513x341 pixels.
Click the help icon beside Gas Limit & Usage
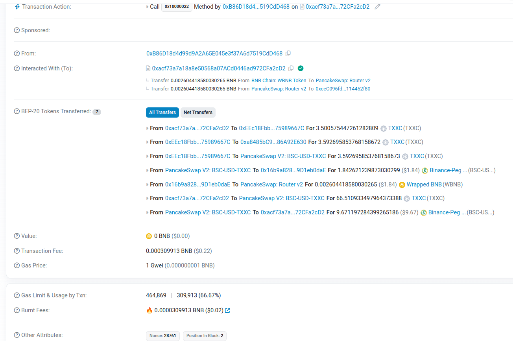point(17,295)
